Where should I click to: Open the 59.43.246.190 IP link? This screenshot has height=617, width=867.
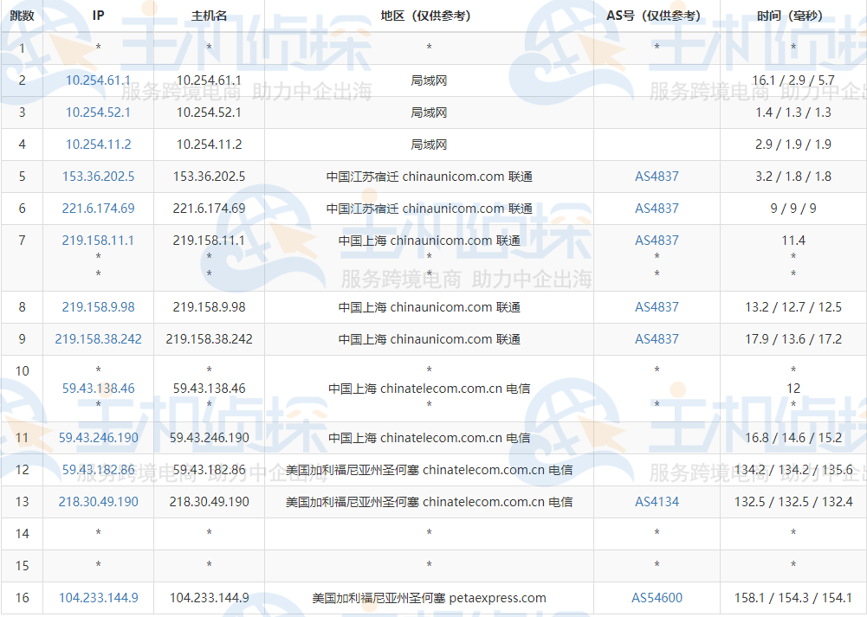point(98,437)
